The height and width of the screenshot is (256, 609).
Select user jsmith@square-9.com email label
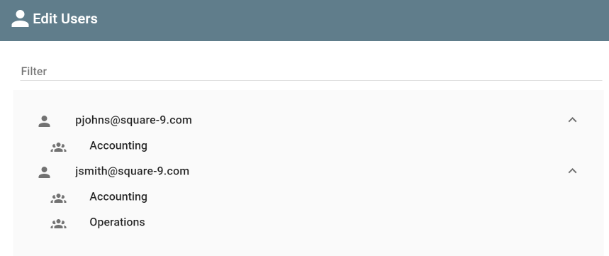(x=132, y=172)
